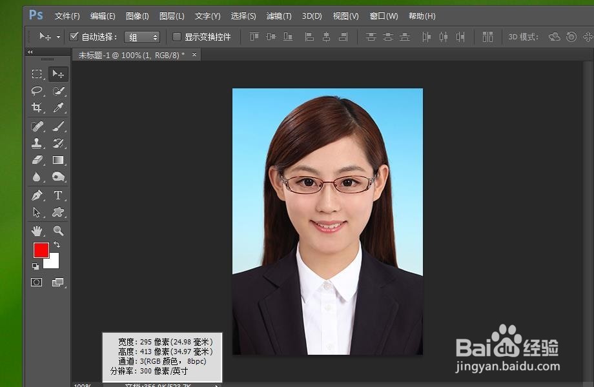This screenshot has width=594, height=387.
Task: Toggle the 自动选择 checkbox
Action: tap(74, 37)
